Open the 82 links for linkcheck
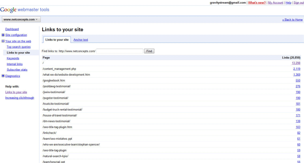This screenshot has height=163, width=304. click(x=299, y=133)
